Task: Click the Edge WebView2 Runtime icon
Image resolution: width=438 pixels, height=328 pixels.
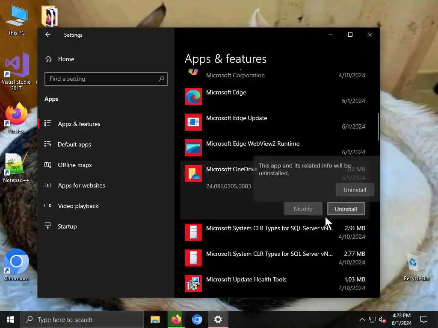Action: (x=193, y=148)
